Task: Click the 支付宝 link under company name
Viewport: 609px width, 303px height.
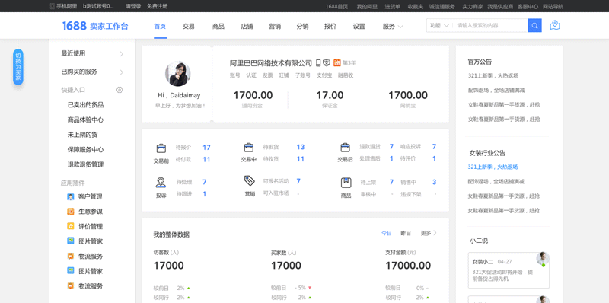Action: (324, 75)
